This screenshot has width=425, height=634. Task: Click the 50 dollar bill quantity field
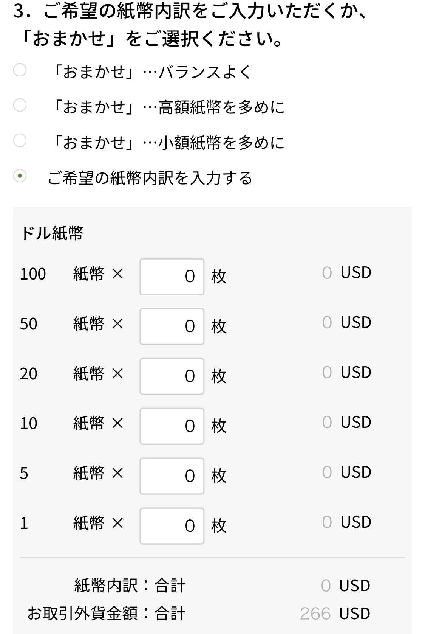pyautogui.click(x=172, y=326)
